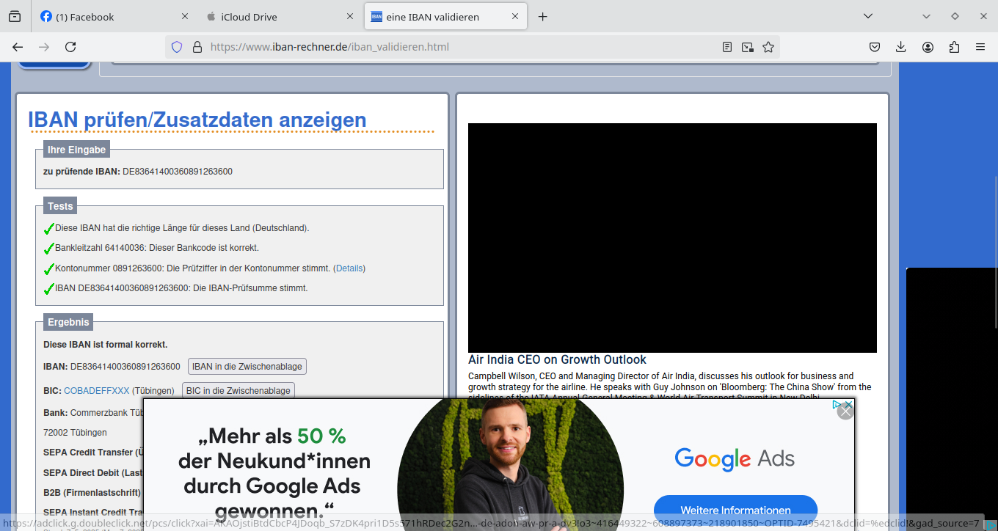Image resolution: width=998 pixels, height=531 pixels.
Task: Click 'IBAN in die Zwischenablage' button
Action: tap(247, 367)
